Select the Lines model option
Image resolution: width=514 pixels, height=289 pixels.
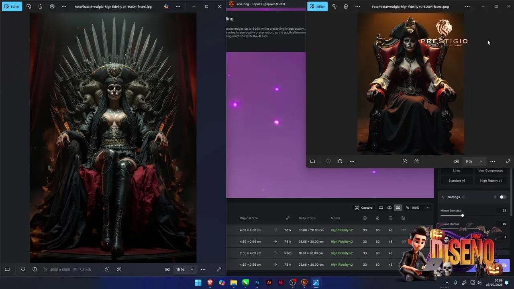coord(457,171)
